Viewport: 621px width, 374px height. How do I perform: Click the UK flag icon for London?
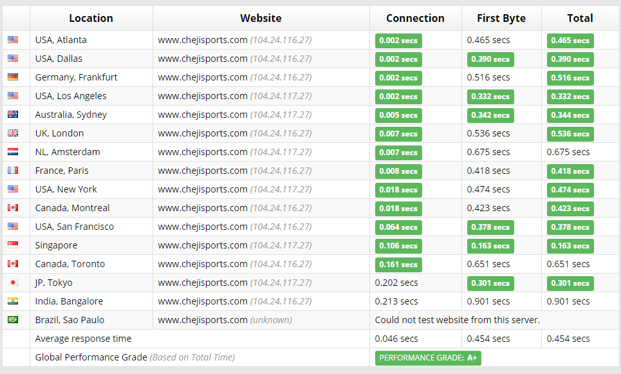tap(13, 133)
